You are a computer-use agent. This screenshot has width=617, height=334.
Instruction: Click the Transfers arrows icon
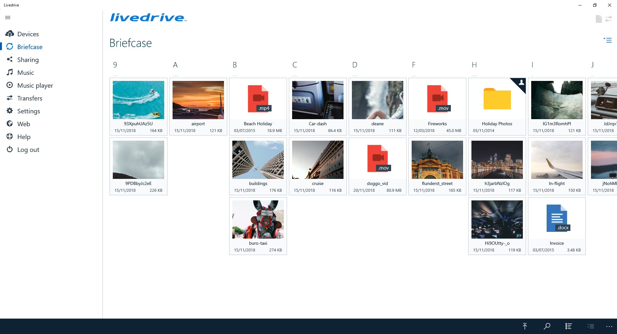(10, 98)
